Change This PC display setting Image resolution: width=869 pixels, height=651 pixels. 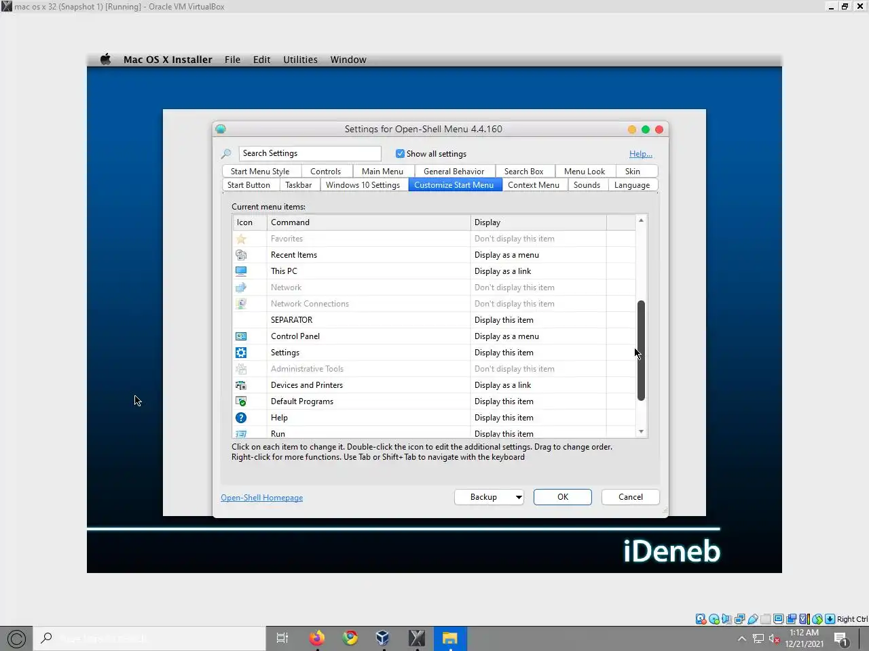[538, 271]
